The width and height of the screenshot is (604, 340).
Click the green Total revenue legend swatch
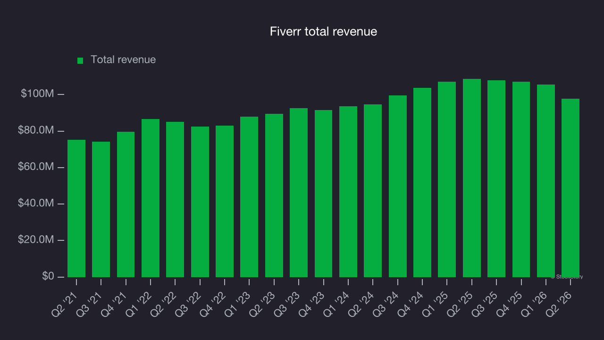point(80,60)
